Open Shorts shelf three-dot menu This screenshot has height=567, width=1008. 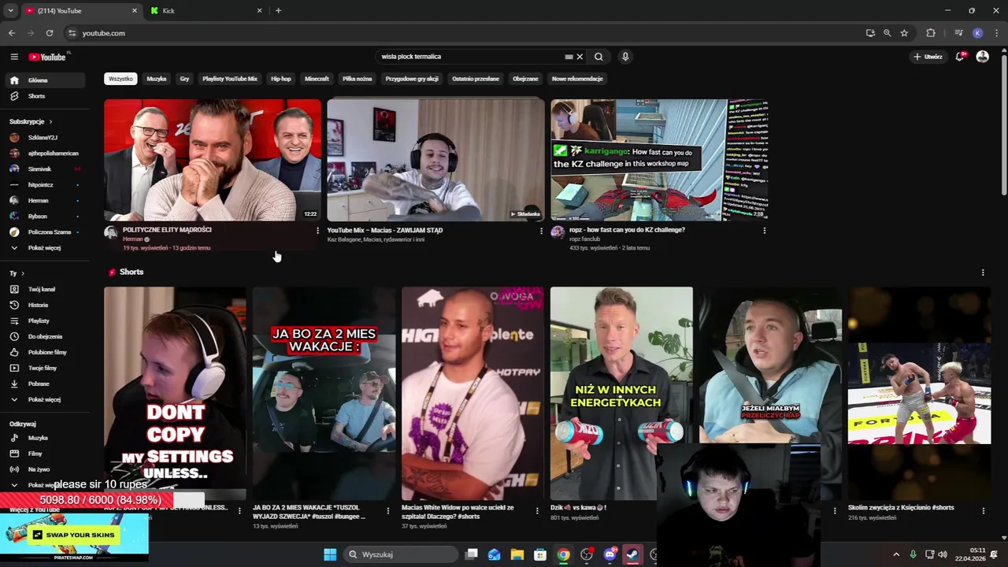983,272
